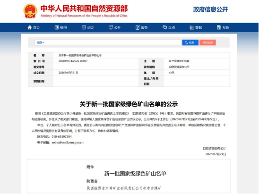Click the 专题 document icon
Image resolution: width=259 pixels, height=194 pixels.
click(219, 27)
